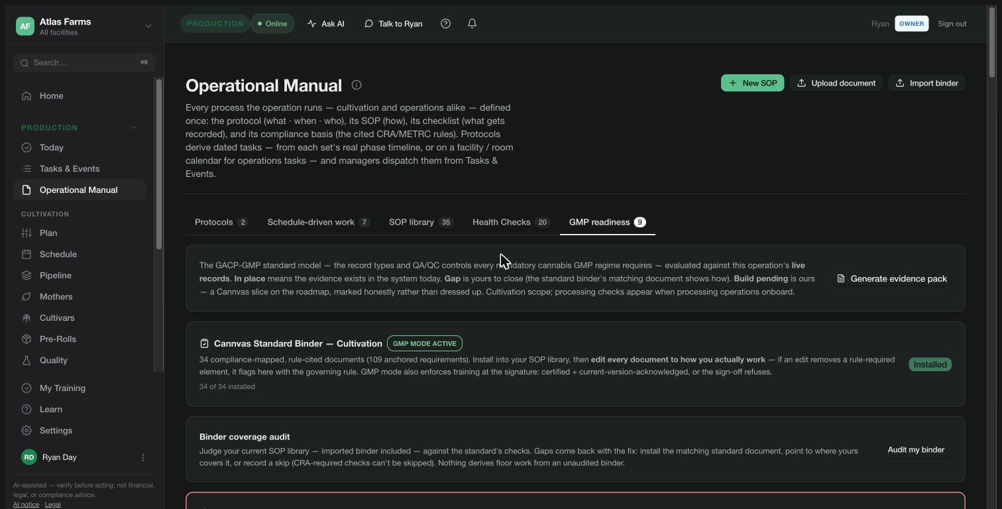Click the sidebar navigation scrollbar
The image size is (1002, 509).
click(x=159, y=164)
